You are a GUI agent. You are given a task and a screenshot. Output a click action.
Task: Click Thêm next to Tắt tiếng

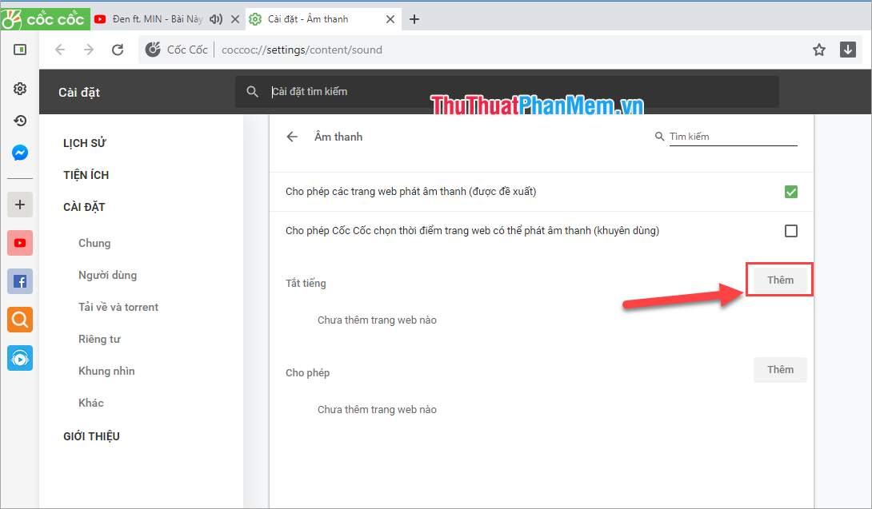[x=778, y=280]
